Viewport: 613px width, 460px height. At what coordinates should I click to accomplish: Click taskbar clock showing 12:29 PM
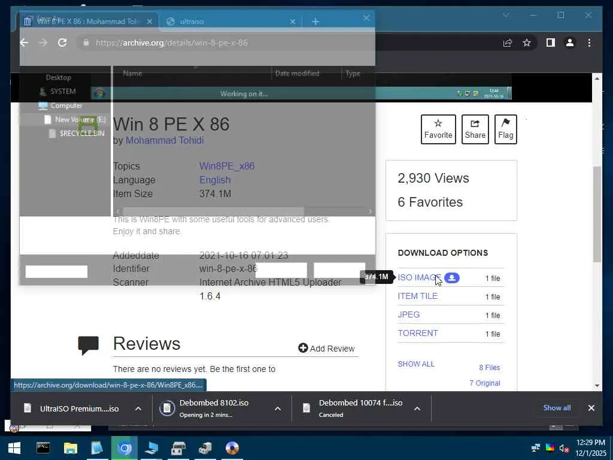click(591, 448)
